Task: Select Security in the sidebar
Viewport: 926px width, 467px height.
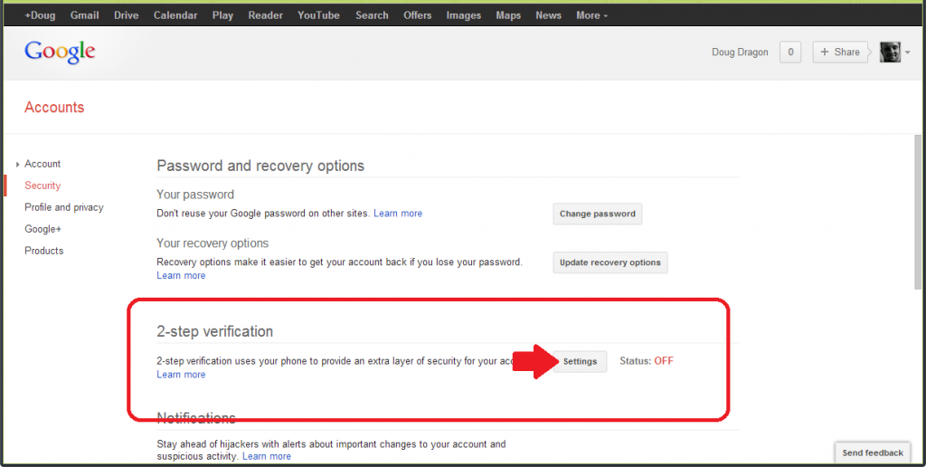Action: point(43,186)
